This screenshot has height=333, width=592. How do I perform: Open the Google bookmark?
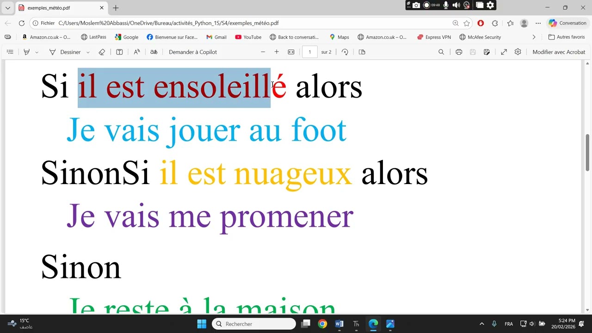127,37
